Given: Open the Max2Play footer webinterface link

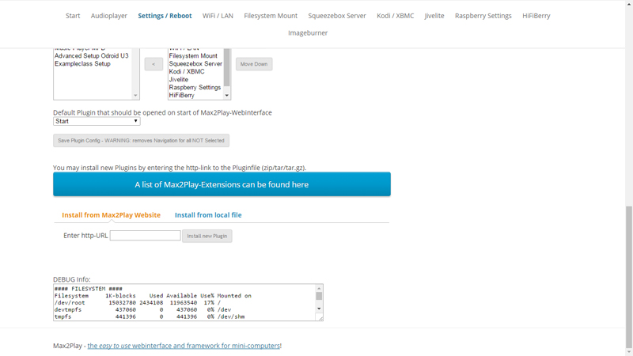Looking at the screenshot, I should point(184,346).
